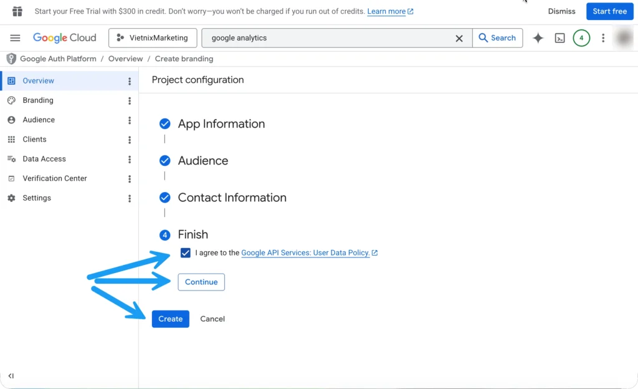Select Data Access in the sidebar
Image resolution: width=638 pixels, height=389 pixels.
44,159
